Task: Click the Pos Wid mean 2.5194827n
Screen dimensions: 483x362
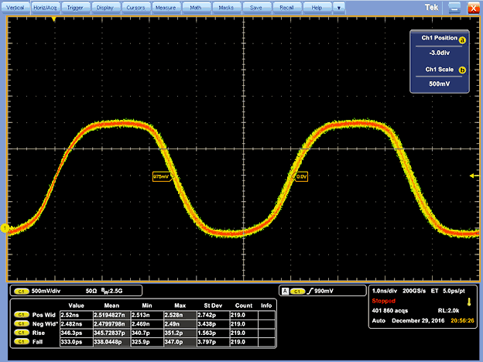Action: pos(111,315)
